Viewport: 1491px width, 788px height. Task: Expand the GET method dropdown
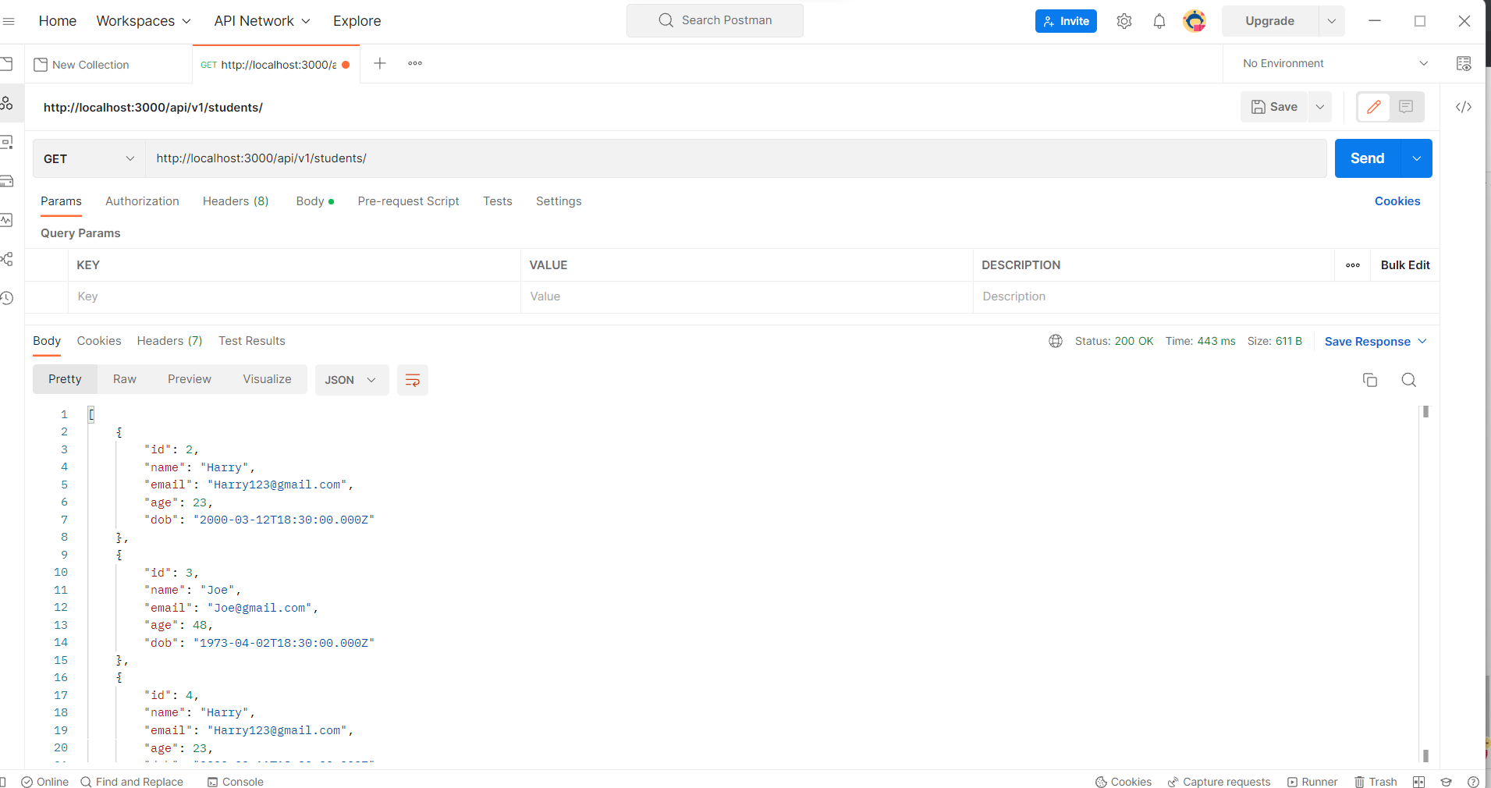tap(89, 158)
